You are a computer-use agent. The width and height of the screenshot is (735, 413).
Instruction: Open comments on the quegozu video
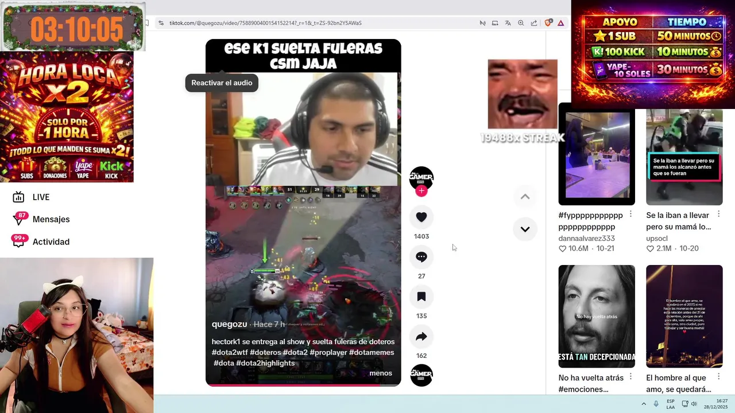click(x=421, y=257)
